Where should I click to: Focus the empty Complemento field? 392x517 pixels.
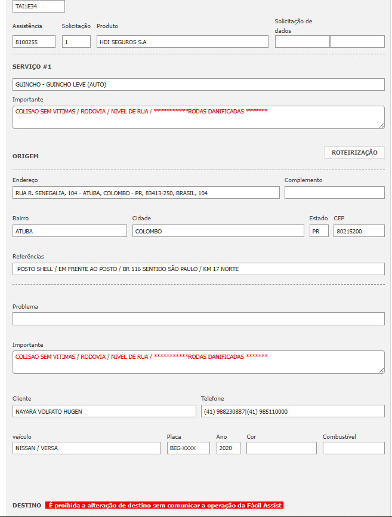334,193
